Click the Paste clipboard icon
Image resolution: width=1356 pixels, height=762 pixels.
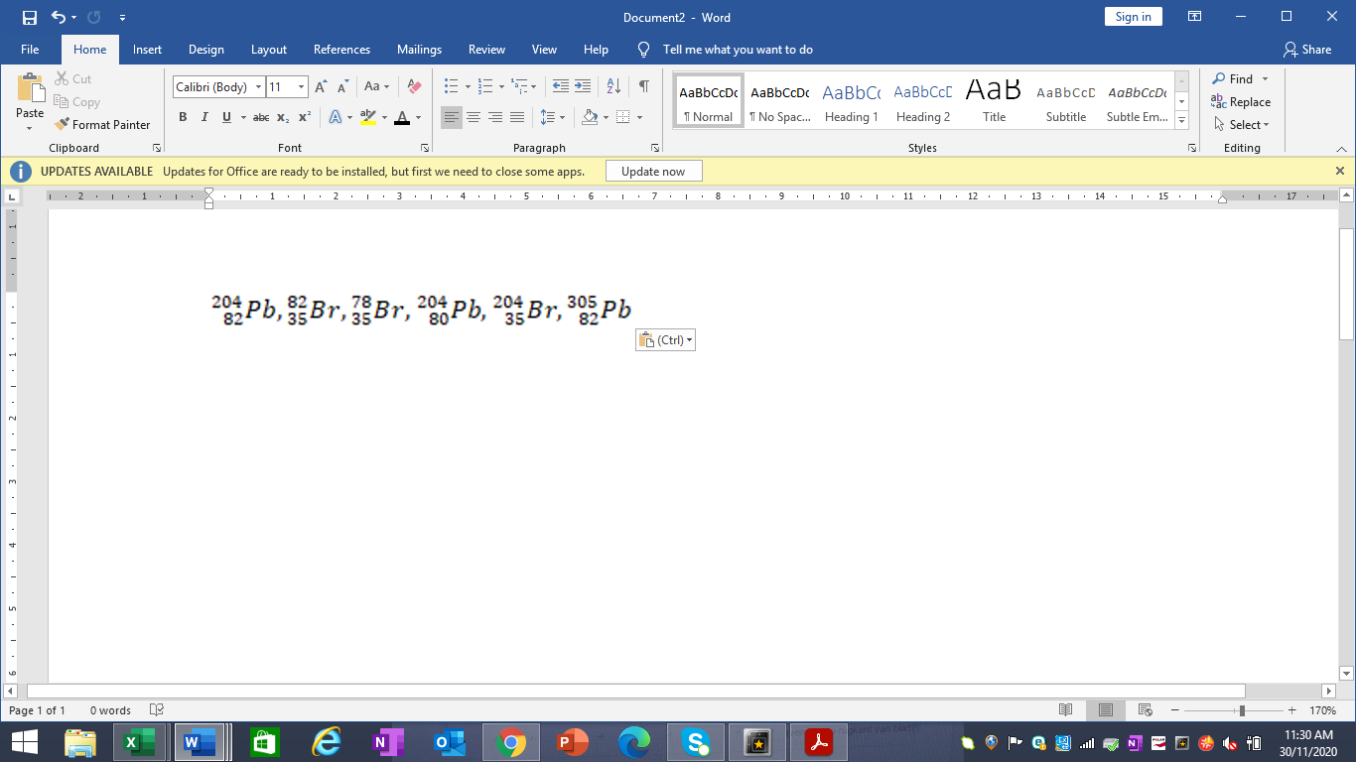(31, 87)
